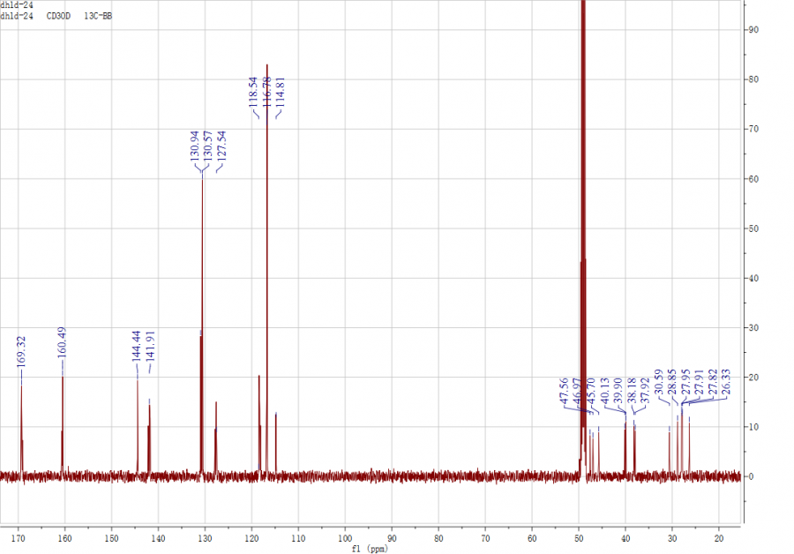794x554 pixels.
Task: Click the 170 tick on ppm axis
Action: 19,538
